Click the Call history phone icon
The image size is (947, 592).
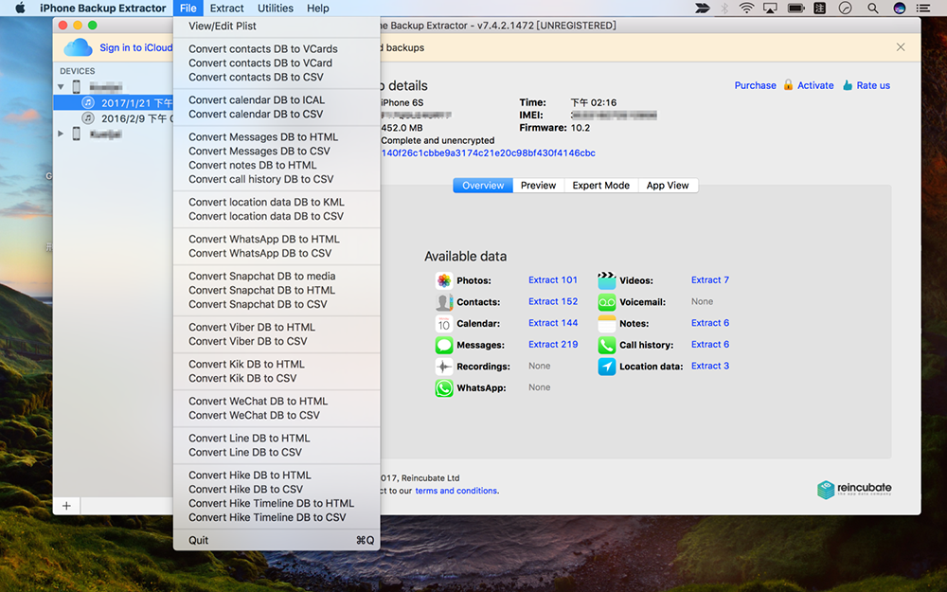[x=606, y=345]
